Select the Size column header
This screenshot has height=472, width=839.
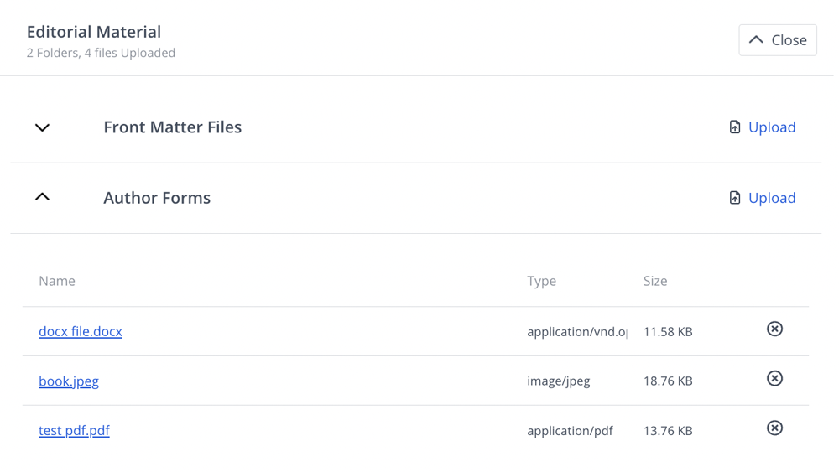655,281
